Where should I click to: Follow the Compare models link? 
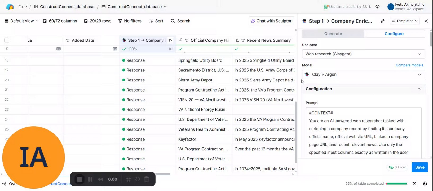409,65
